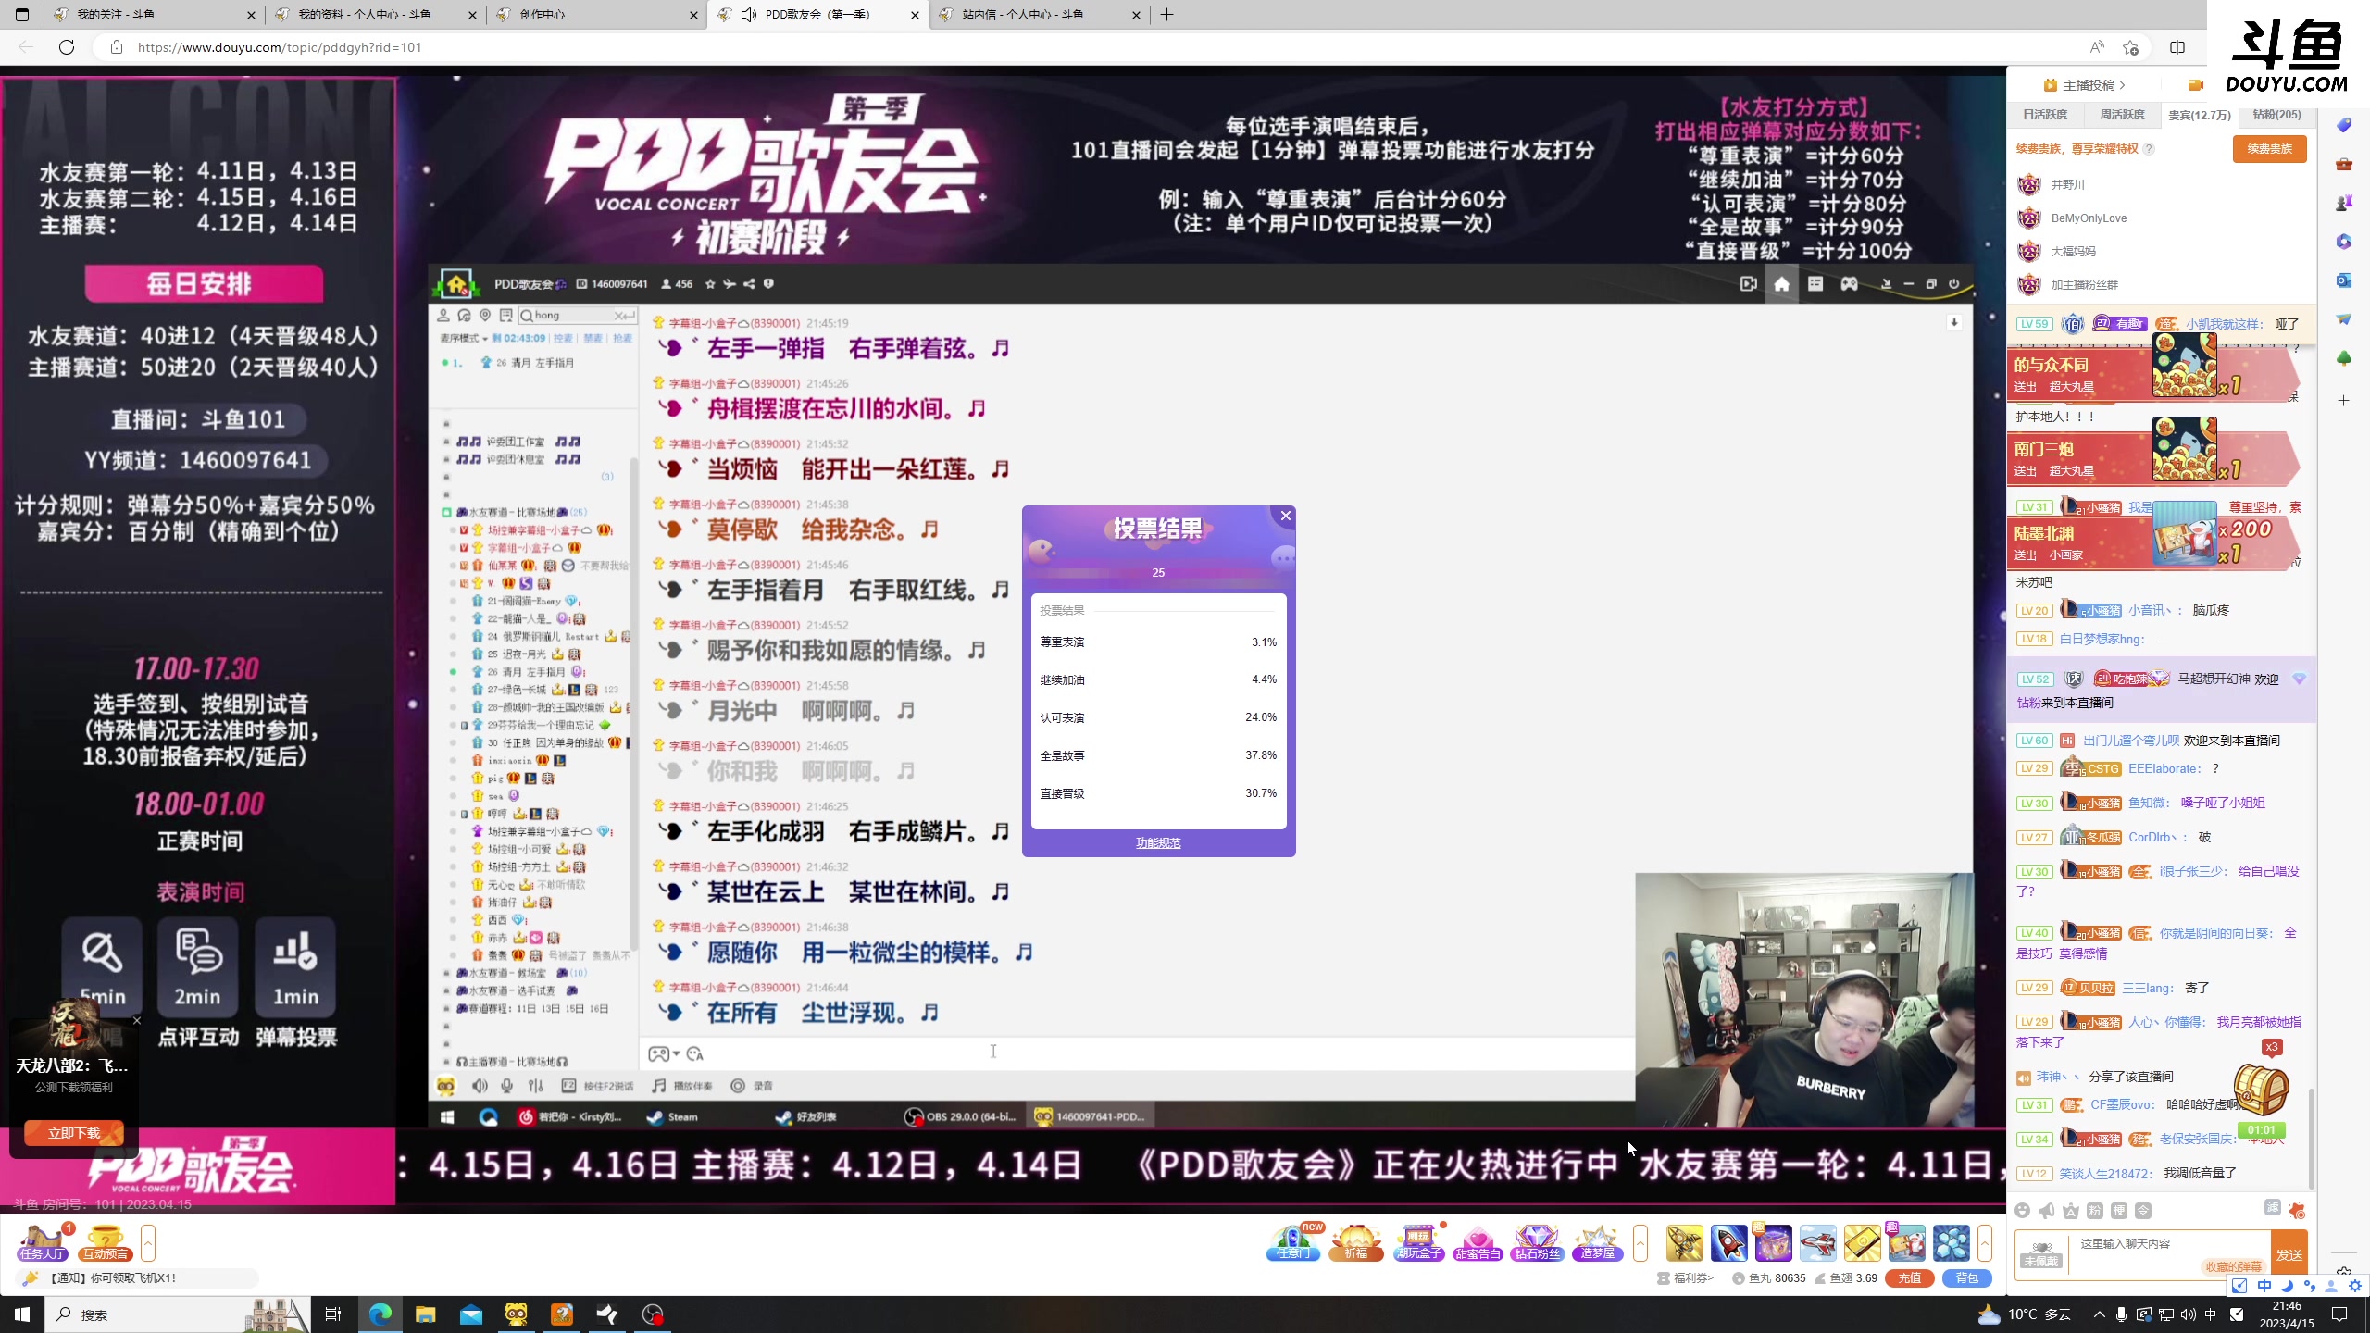Mute the PDD歌友会 tab audio
The width and height of the screenshot is (2370, 1333).
pyautogui.click(x=749, y=15)
